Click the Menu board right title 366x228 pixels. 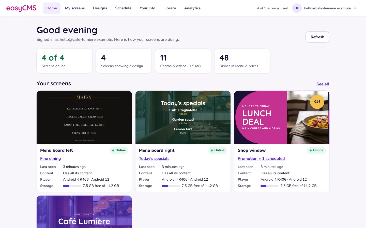157,150
